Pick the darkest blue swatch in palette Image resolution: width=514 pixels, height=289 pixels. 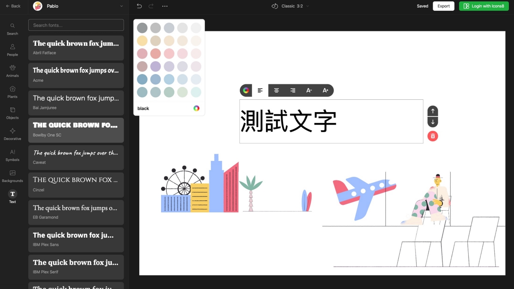pyautogui.click(x=142, y=79)
